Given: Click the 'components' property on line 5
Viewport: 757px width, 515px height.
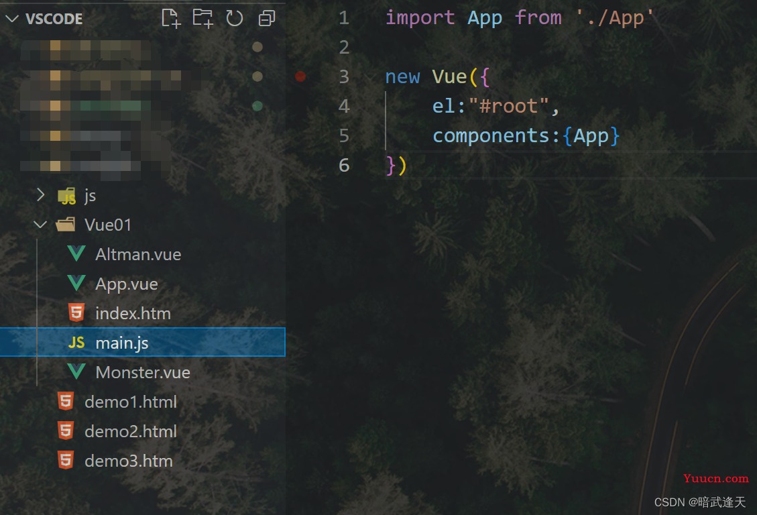Looking at the screenshot, I should click(491, 136).
